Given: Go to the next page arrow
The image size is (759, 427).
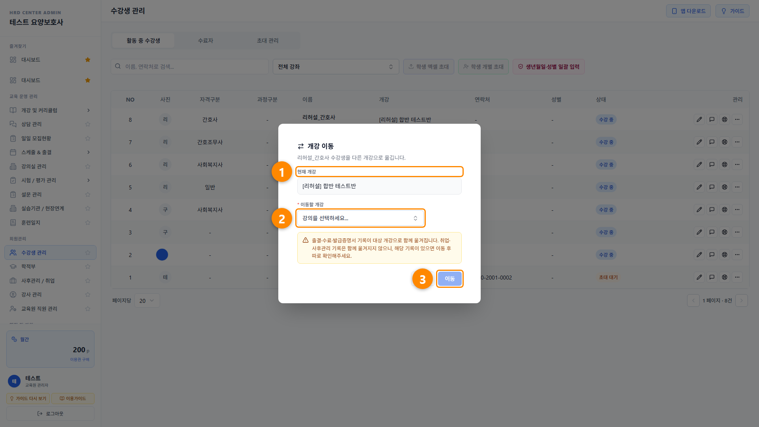Looking at the screenshot, I should pos(741,300).
